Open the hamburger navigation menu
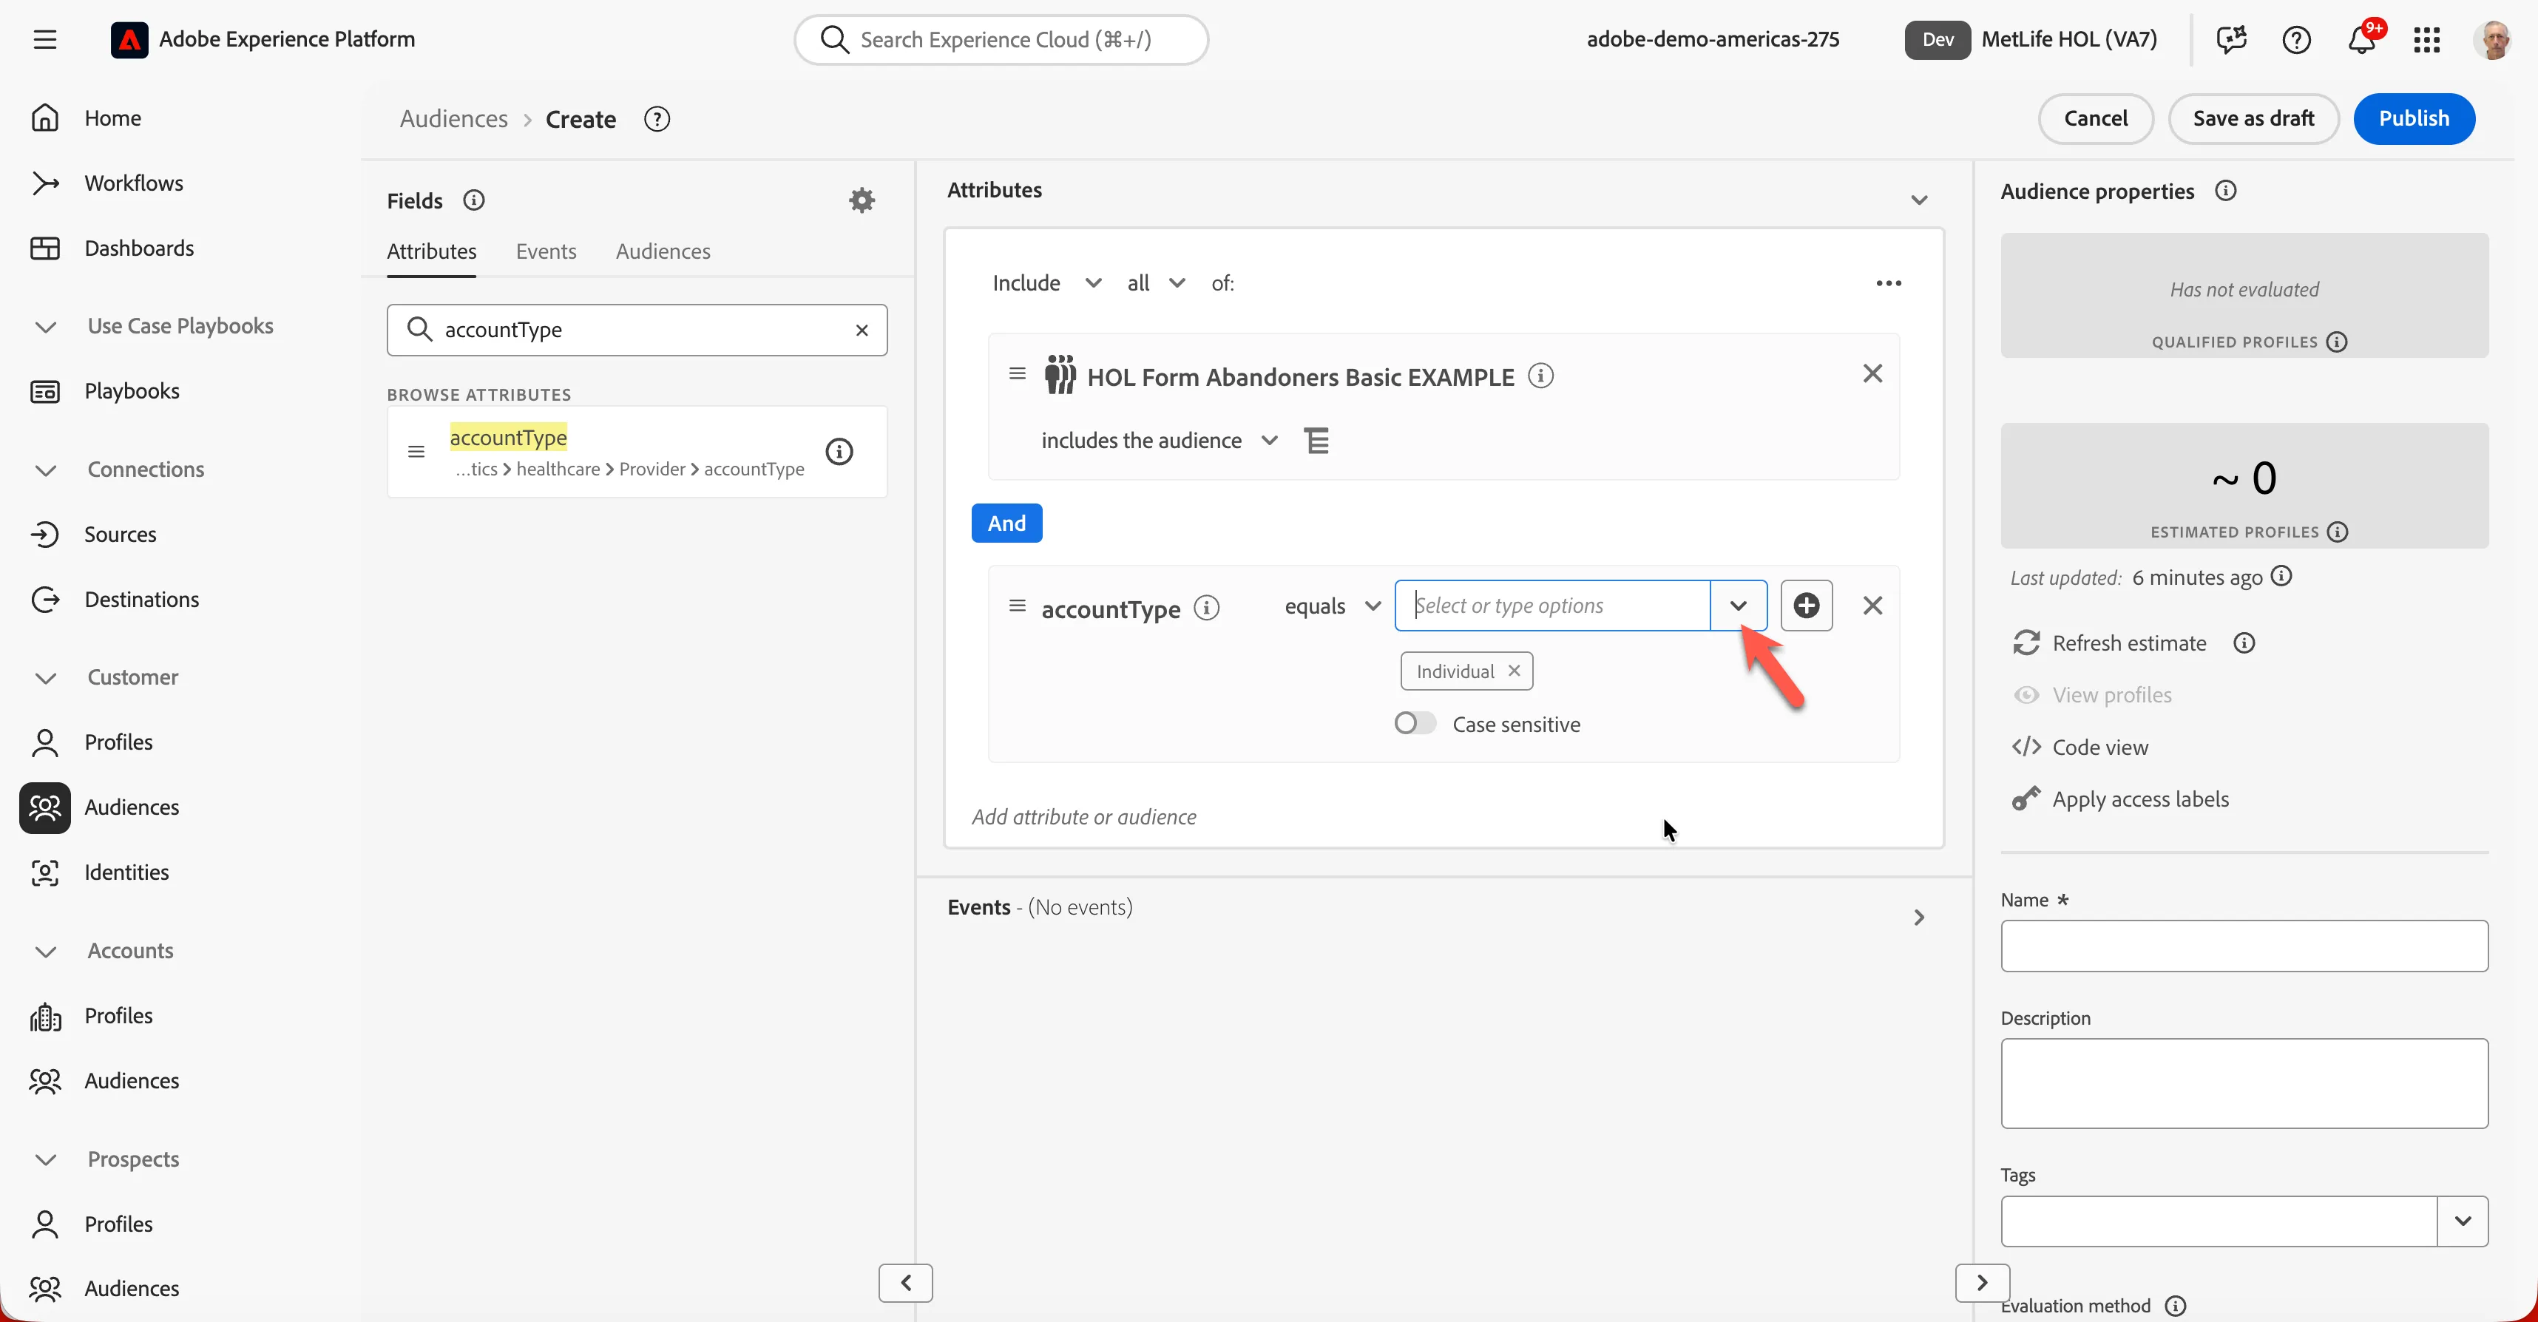2538x1322 pixels. click(44, 39)
